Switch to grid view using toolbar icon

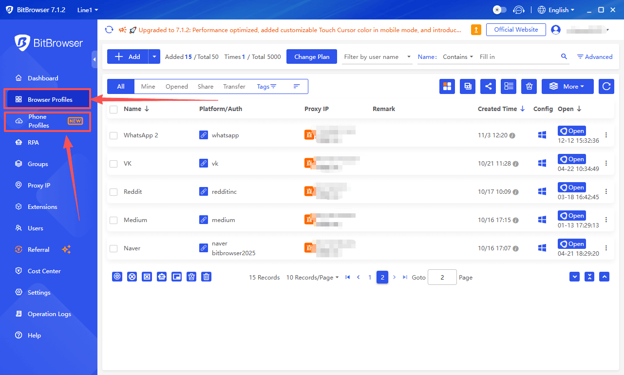click(x=447, y=86)
